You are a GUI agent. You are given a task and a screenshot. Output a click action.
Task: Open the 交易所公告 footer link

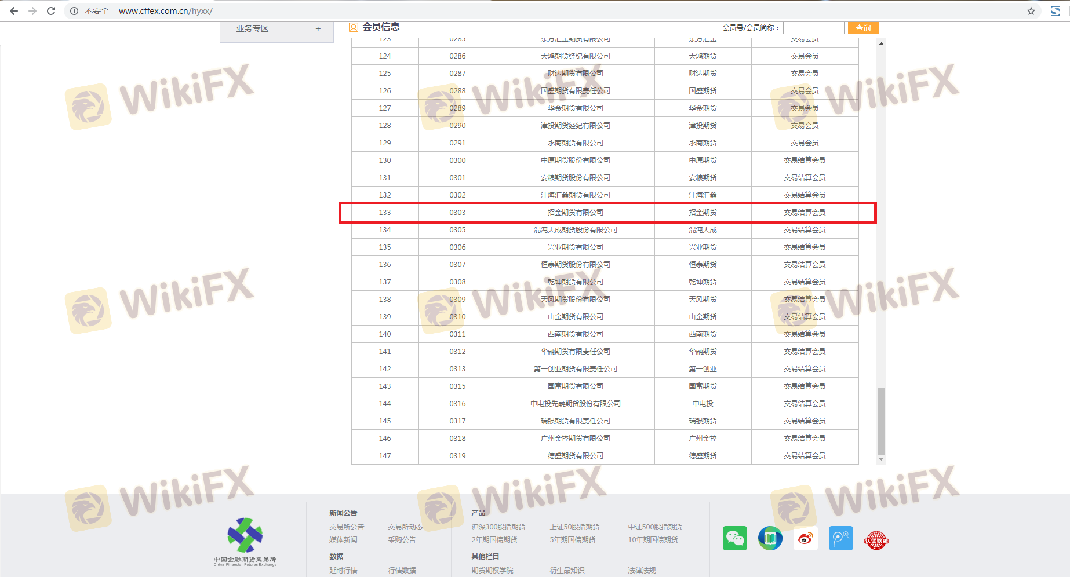pyautogui.click(x=347, y=527)
